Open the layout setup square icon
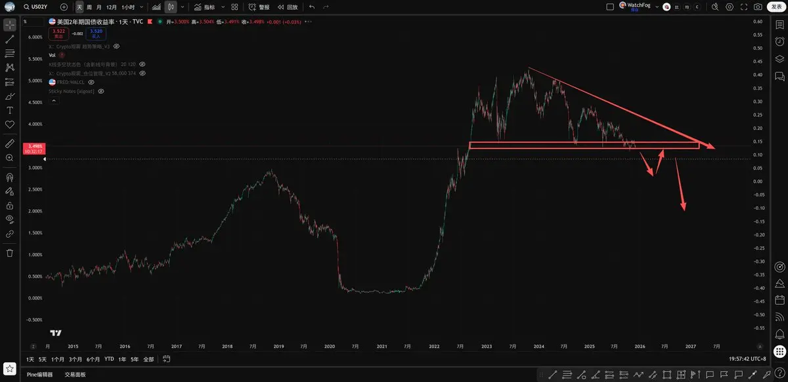788x382 pixels. click(x=610, y=7)
